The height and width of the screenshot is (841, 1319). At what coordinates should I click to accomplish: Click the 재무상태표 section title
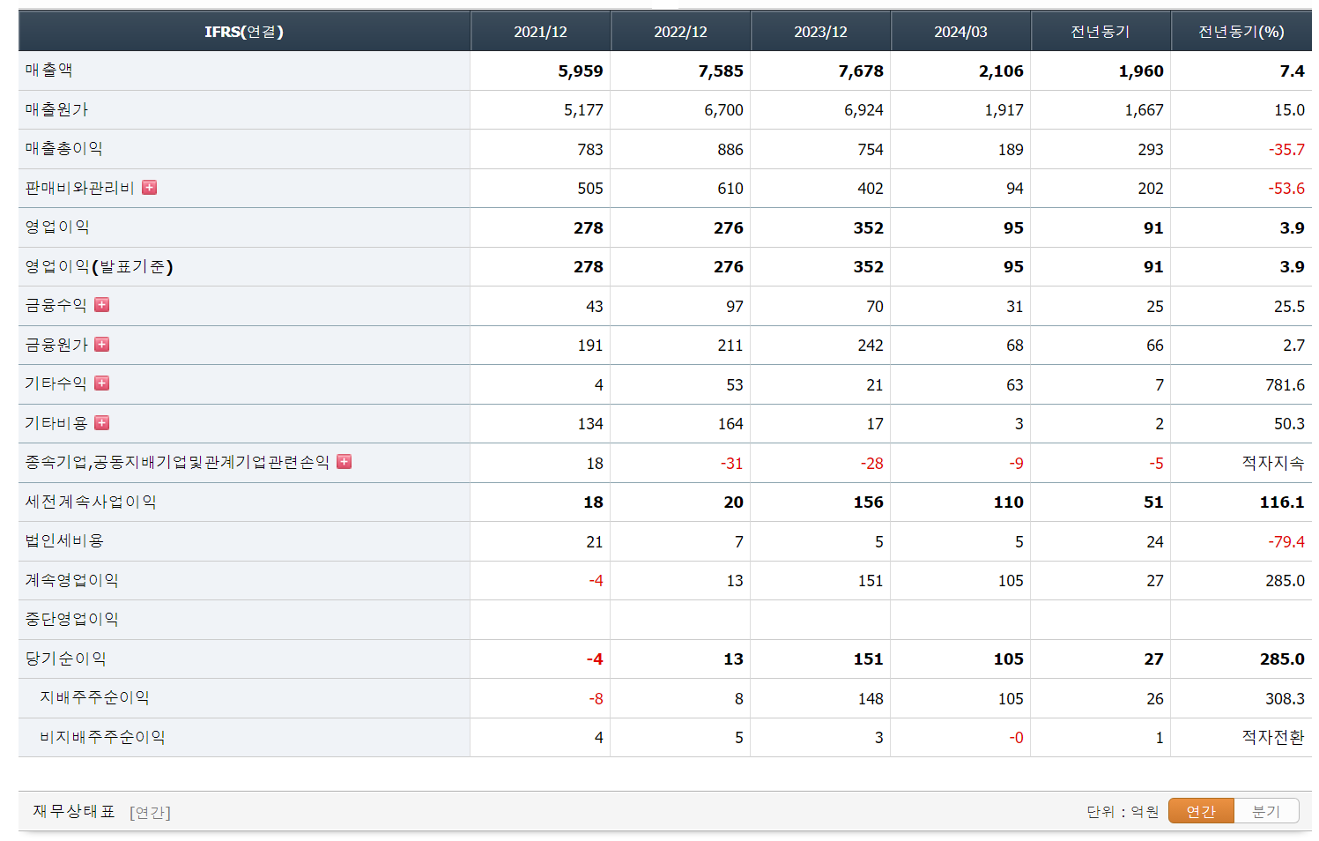coord(74,811)
